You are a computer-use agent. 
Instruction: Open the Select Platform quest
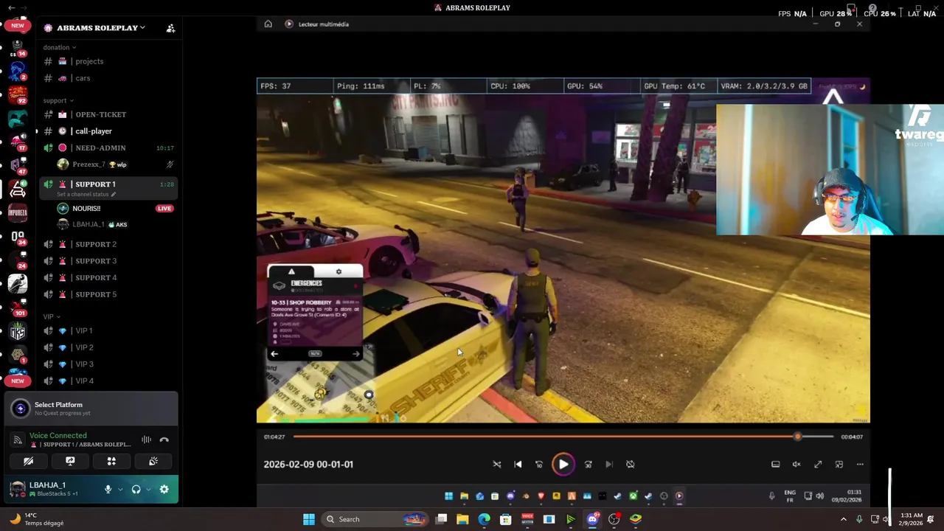[x=91, y=409]
